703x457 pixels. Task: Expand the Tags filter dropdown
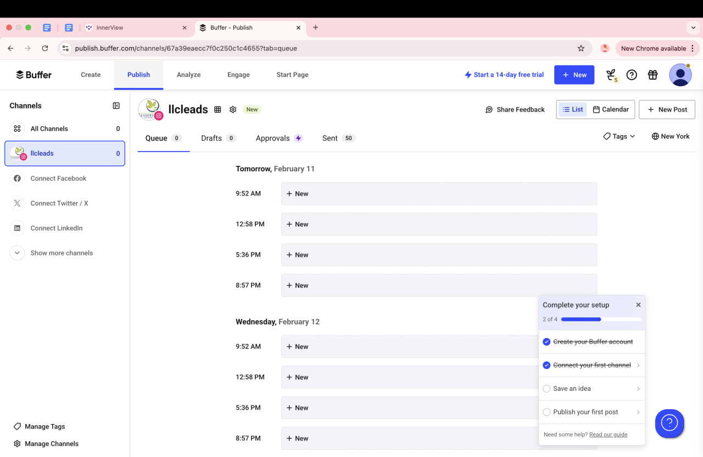pos(619,136)
